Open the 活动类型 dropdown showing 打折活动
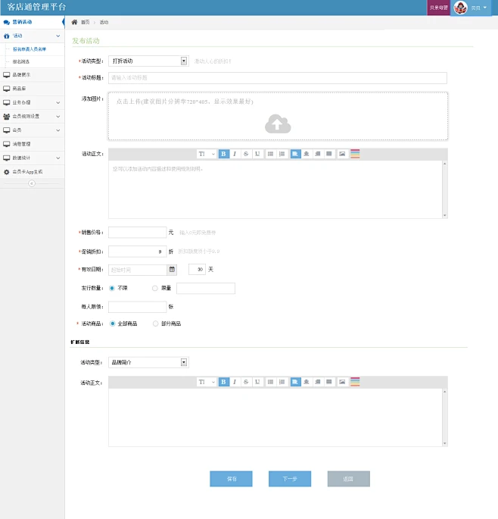Image resolution: width=498 pixels, height=519 pixels. click(x=148, y=61)
